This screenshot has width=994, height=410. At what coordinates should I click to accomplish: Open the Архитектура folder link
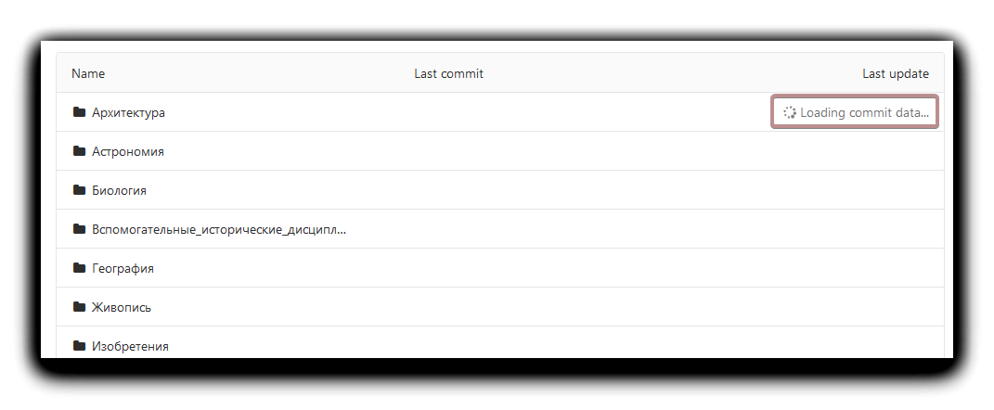[x=128, y=112]
